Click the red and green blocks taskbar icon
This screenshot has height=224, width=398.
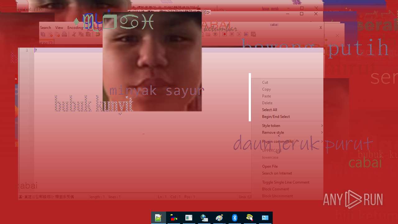tap(174, 218)
